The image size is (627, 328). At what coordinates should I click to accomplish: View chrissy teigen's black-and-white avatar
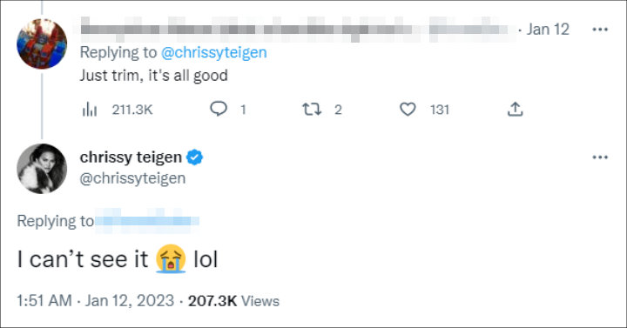[x=42, y=169]
